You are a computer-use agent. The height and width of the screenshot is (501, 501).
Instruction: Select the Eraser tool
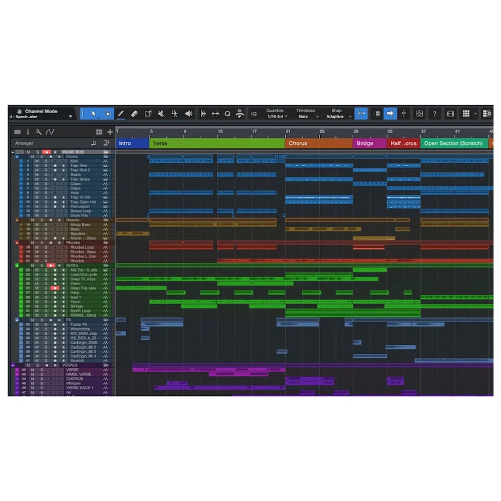(135, 114)
